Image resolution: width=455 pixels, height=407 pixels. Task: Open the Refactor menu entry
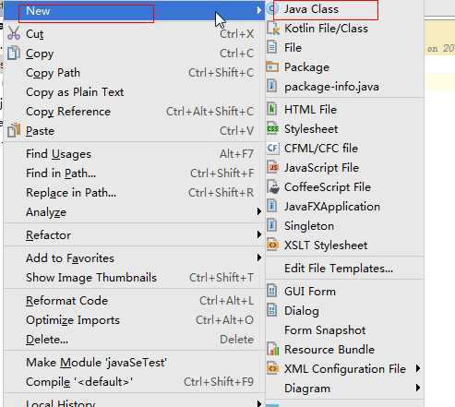click(134, 235)
